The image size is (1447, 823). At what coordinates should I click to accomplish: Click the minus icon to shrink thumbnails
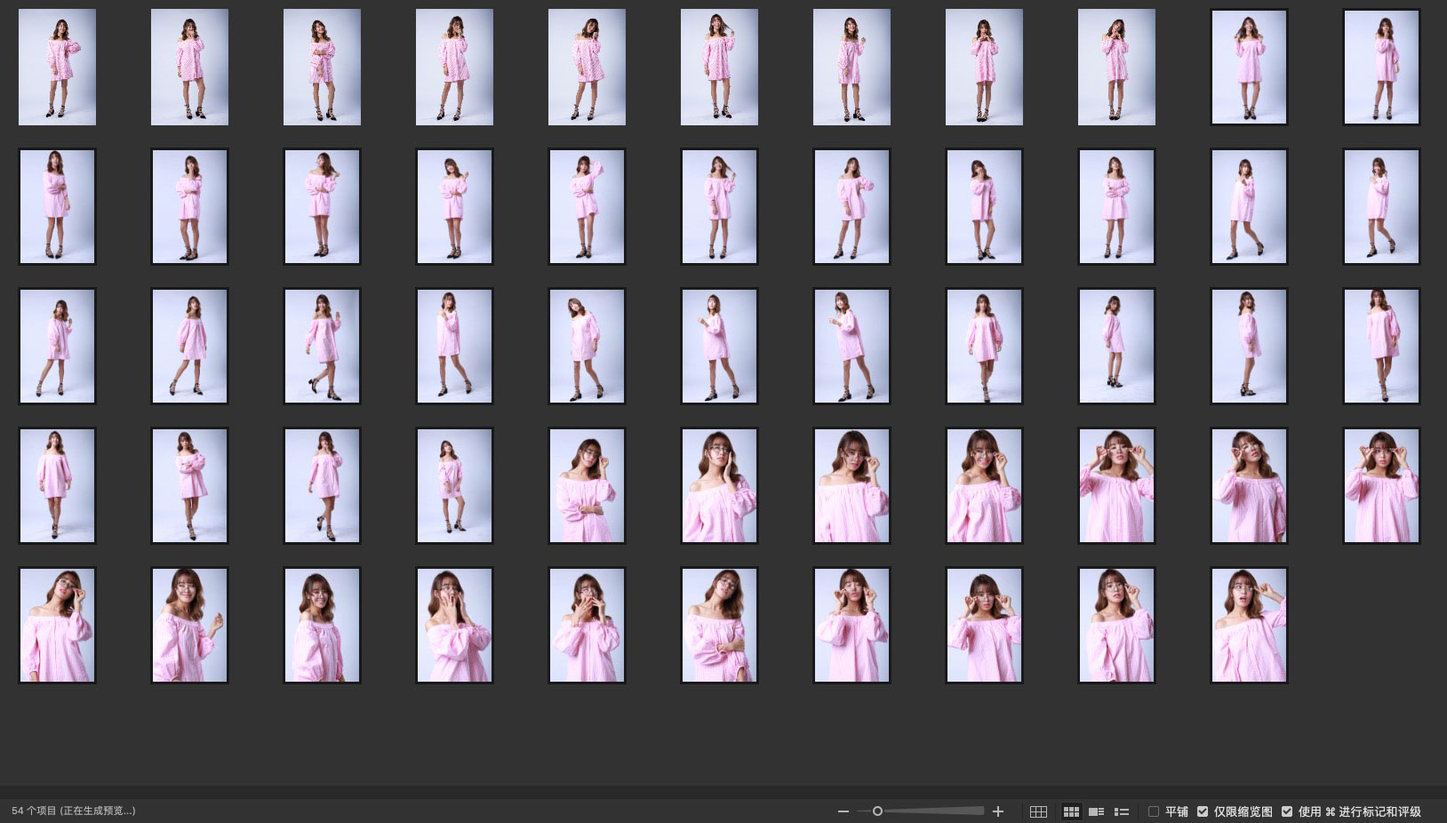click(843, 811)
